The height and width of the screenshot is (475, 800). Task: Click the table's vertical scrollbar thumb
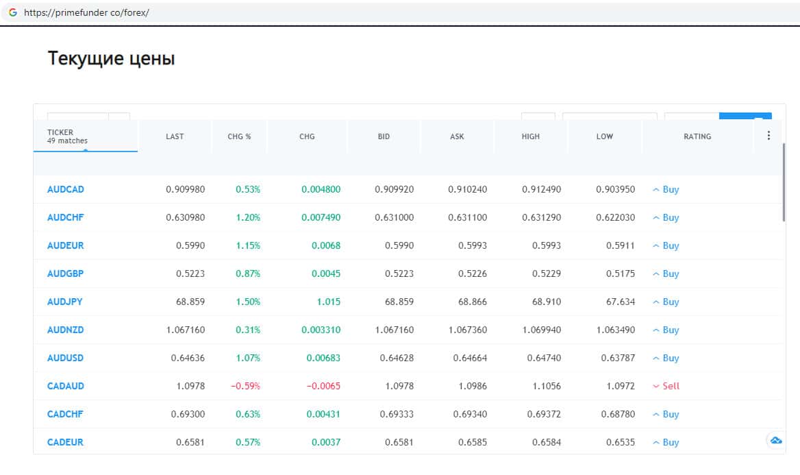(x=783, y=182)
